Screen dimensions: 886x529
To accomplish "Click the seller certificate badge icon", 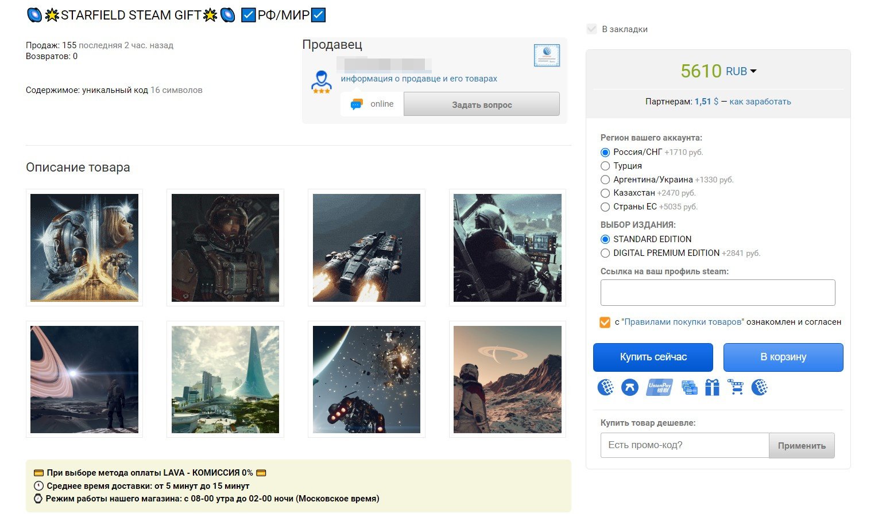I will click(547, 56).
